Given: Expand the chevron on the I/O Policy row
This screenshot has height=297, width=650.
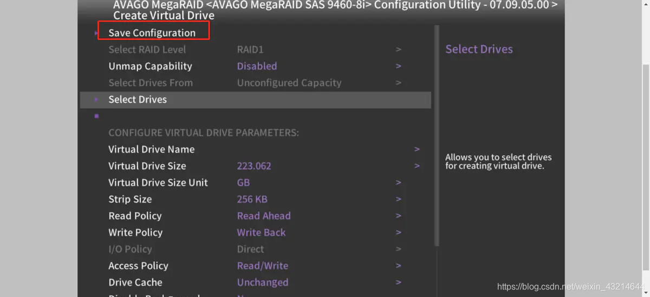Looking at the screenshot, I should tap(399, 249).
